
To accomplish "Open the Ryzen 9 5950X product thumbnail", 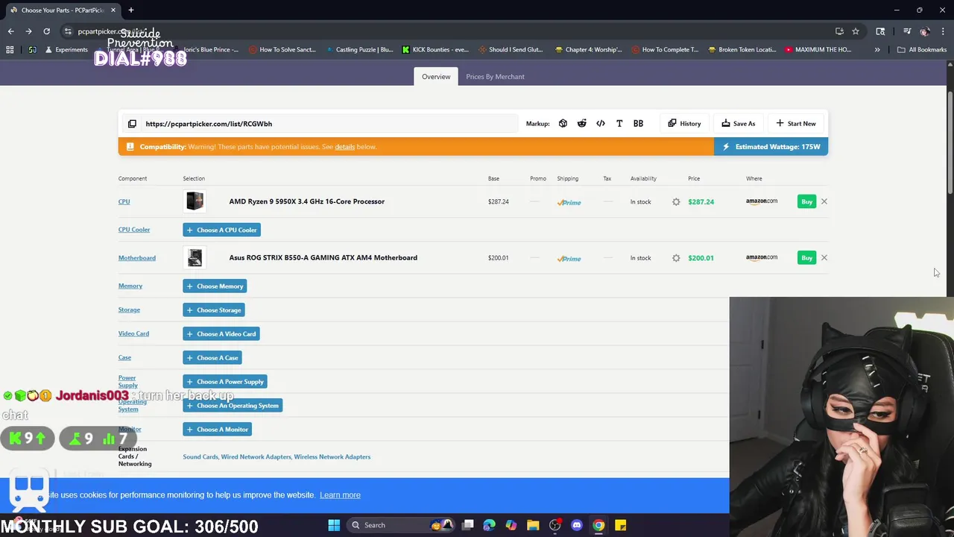I will (x=195, y=201).
